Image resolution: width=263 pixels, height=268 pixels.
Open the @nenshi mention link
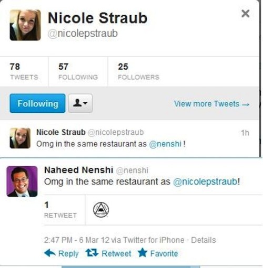[165, 144]
